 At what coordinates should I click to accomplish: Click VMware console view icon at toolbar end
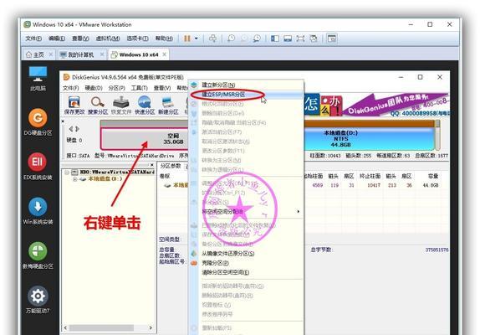[332, 39]
